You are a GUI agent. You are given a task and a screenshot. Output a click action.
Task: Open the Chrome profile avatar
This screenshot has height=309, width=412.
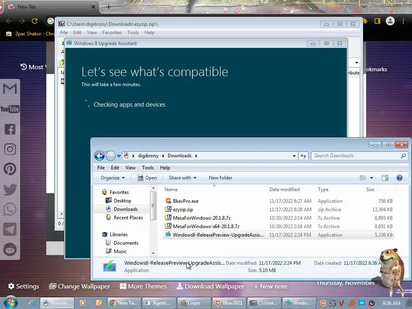pyautogui.click(x=390, y=21)
